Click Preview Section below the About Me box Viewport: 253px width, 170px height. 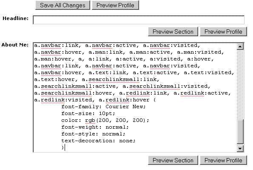click(173, 160)
